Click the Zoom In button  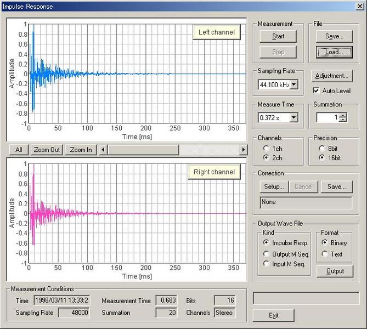click(x=81, y=150)
